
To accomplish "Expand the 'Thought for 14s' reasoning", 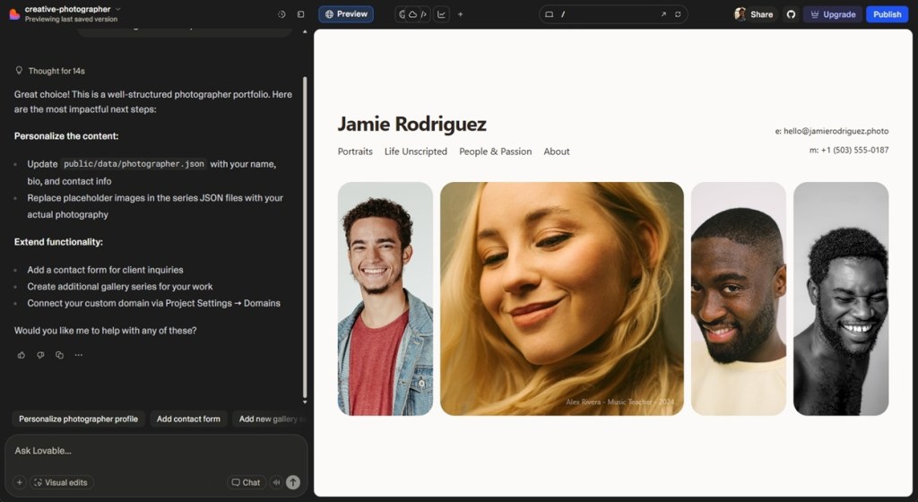I will (56, 71).
